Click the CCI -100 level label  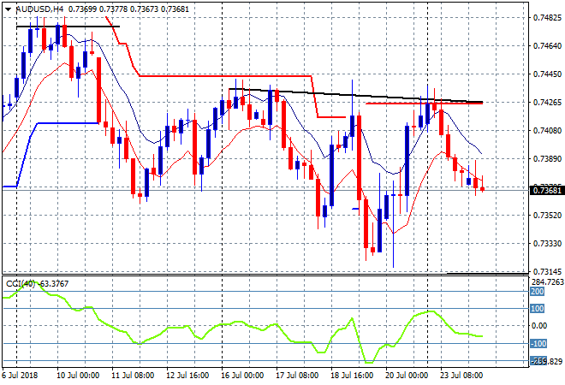538,344
